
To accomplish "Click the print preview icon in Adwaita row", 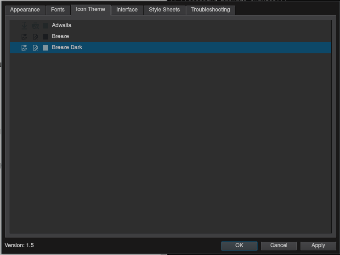I will (35, 26).
